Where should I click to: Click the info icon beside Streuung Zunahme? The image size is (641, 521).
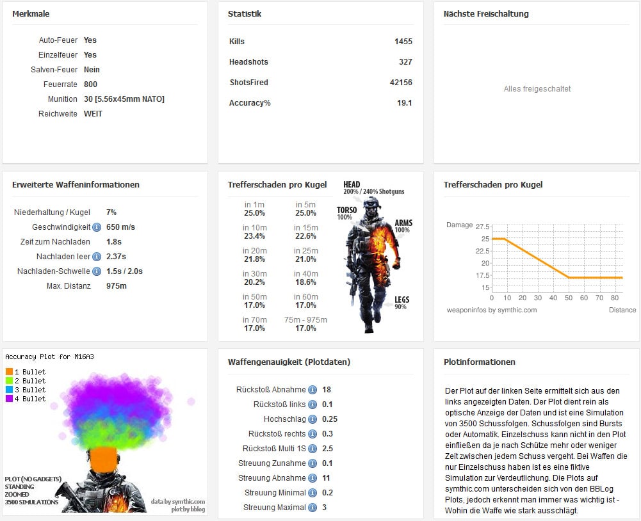[312, 463]
